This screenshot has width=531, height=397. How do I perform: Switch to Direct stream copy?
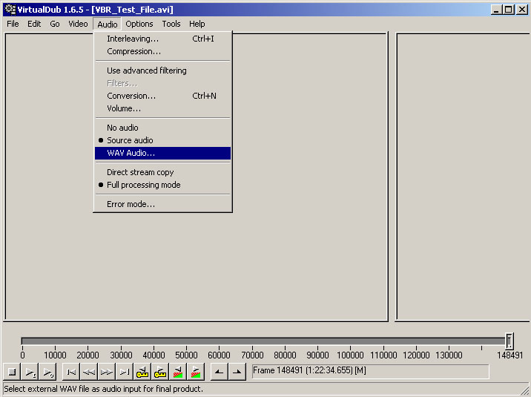click(x=162, y=172)
